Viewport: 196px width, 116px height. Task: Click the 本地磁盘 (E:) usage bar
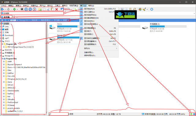point(168,26)
